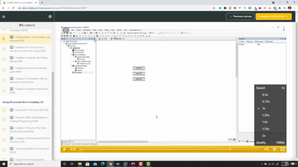Select the 1x playback speed option
Viewport: 298px width, 167px height.
(264, 108)
